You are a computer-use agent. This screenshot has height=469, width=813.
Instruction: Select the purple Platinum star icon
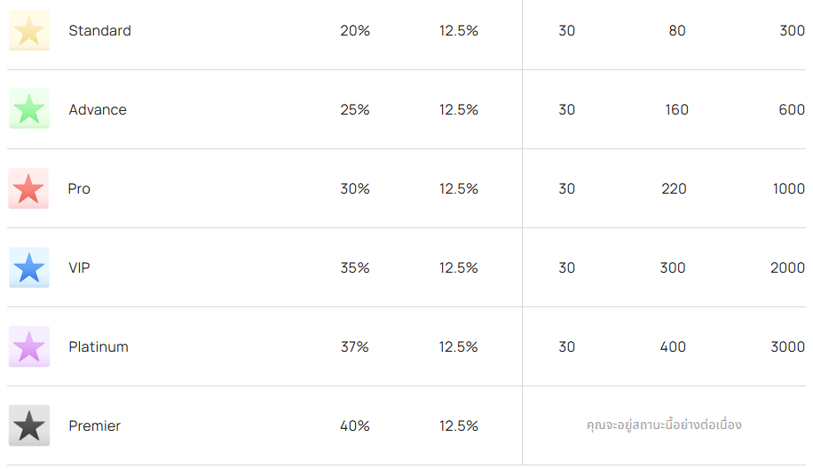(x=29, y=346)
